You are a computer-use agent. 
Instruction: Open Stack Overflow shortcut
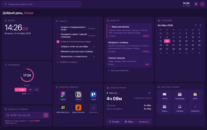pyautogui.click(x=78, y=109)
